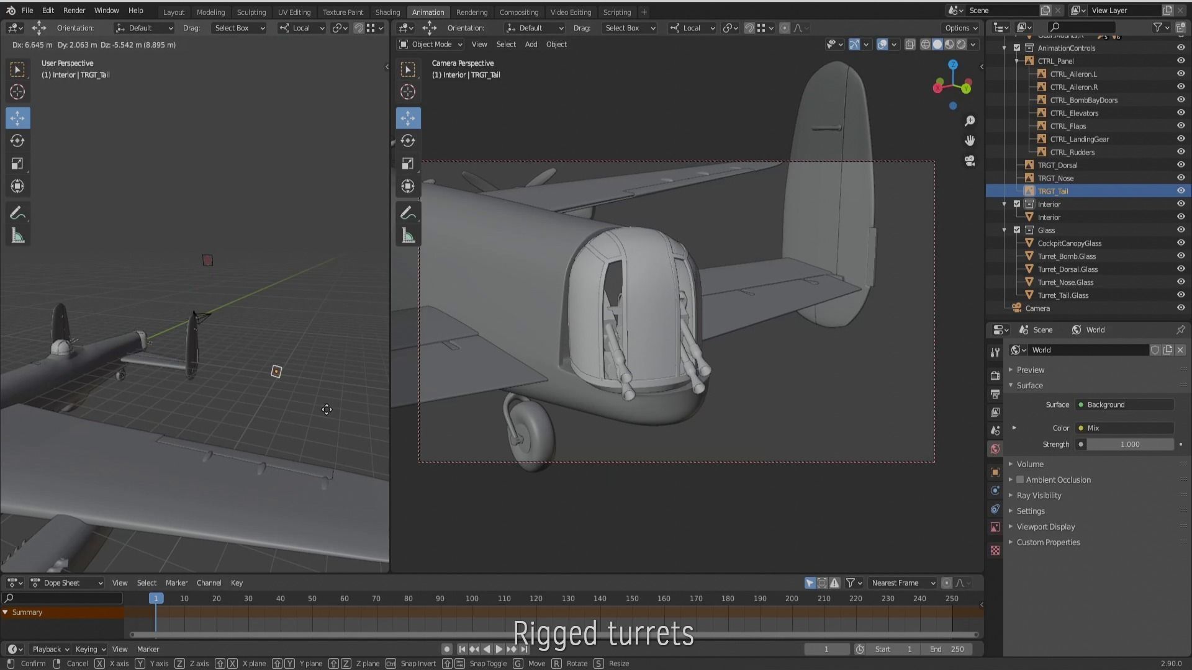Hide TRGT_Tail in the outliner
This screenshot has height=670, width=1192.
click(1181, 191)
